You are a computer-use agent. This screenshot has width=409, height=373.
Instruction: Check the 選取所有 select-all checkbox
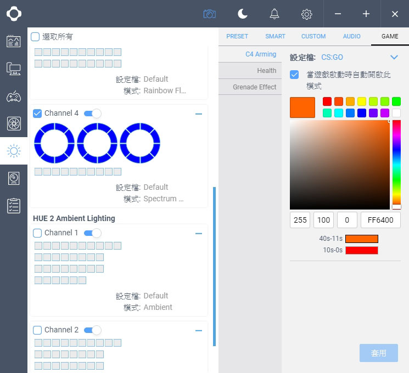pos(35,37)
